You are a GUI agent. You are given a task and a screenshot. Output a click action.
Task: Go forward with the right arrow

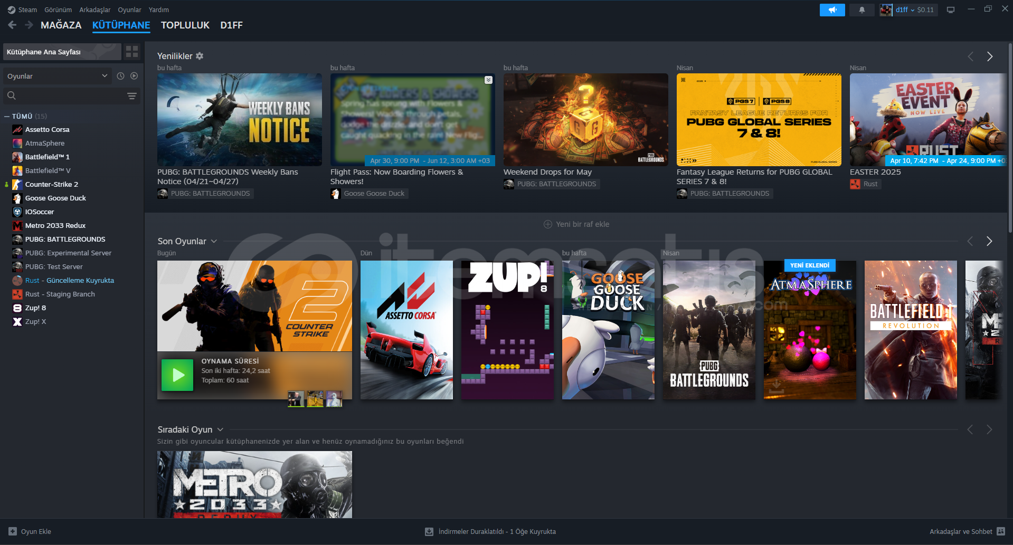click(29, 25)
